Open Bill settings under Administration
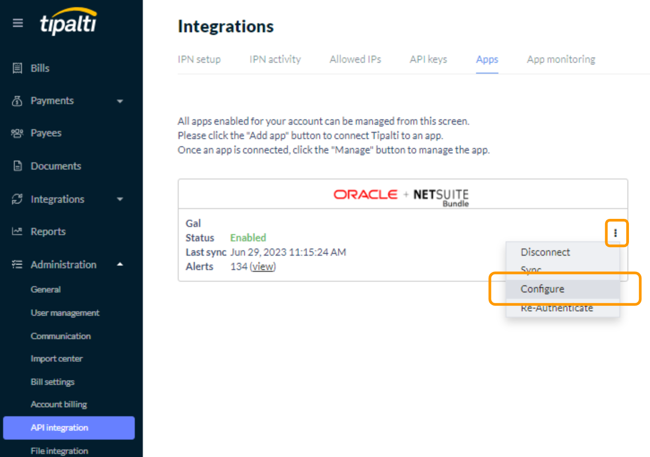The width and height of the screenshot is (650, 457). [x=52, y=382]
